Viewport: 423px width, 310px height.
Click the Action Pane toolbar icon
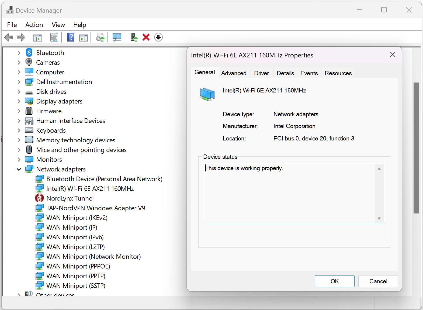pos(84,37)
